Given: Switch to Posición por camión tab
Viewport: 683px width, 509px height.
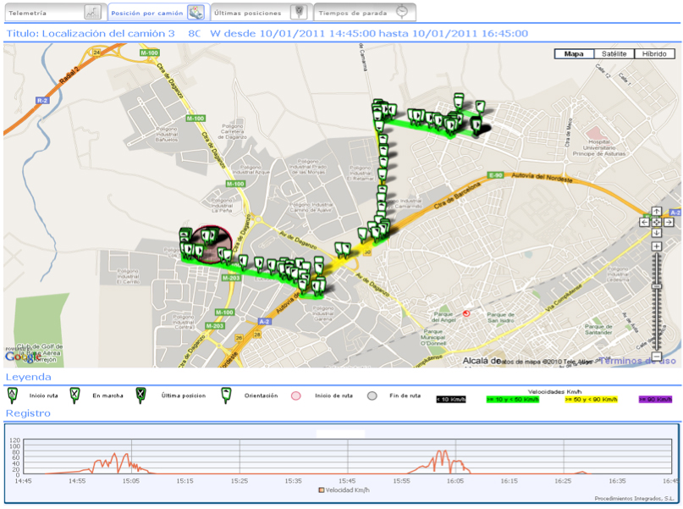Looking at the screenshot, I should [159, 12].
